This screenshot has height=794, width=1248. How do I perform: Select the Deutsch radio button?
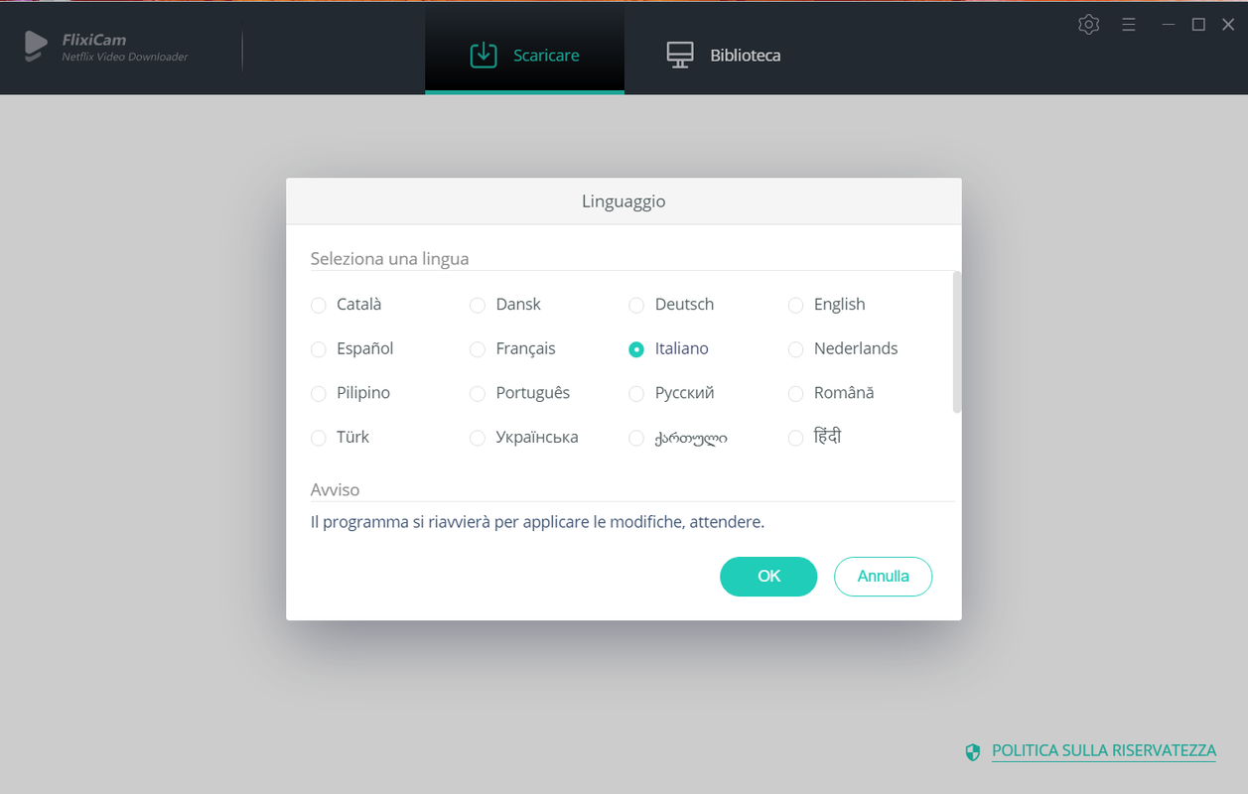click(x=636, y=306)
